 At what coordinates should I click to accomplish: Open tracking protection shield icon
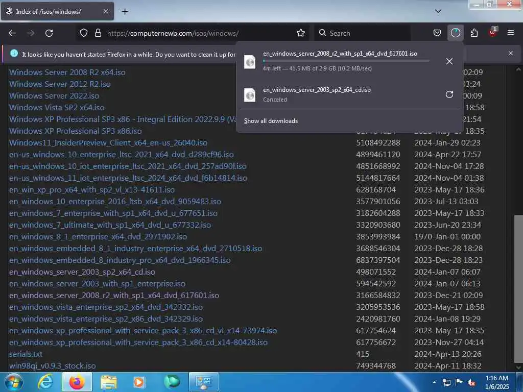tap(84, 33)
